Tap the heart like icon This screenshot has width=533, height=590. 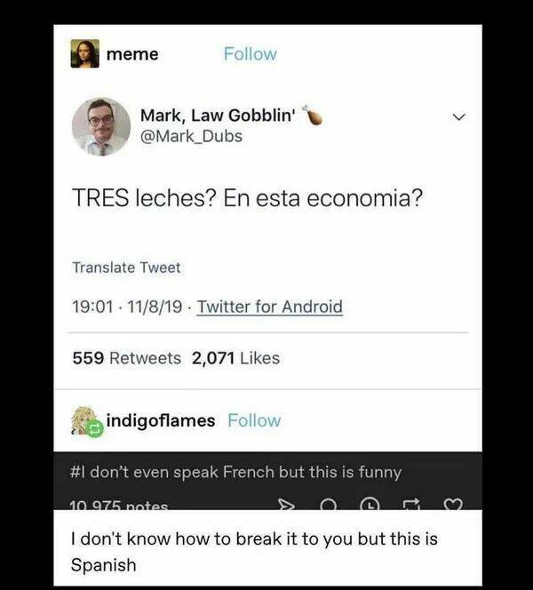[453, 505]
